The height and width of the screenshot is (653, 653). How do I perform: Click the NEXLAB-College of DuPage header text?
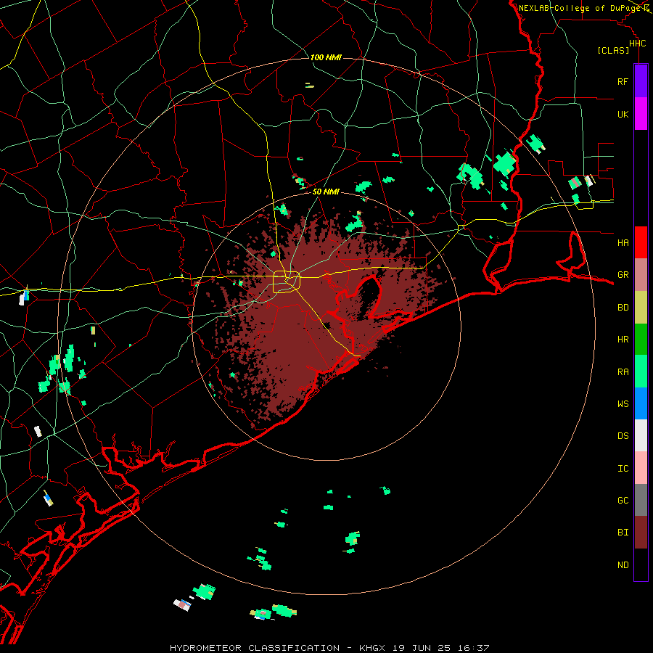point(580,8)
